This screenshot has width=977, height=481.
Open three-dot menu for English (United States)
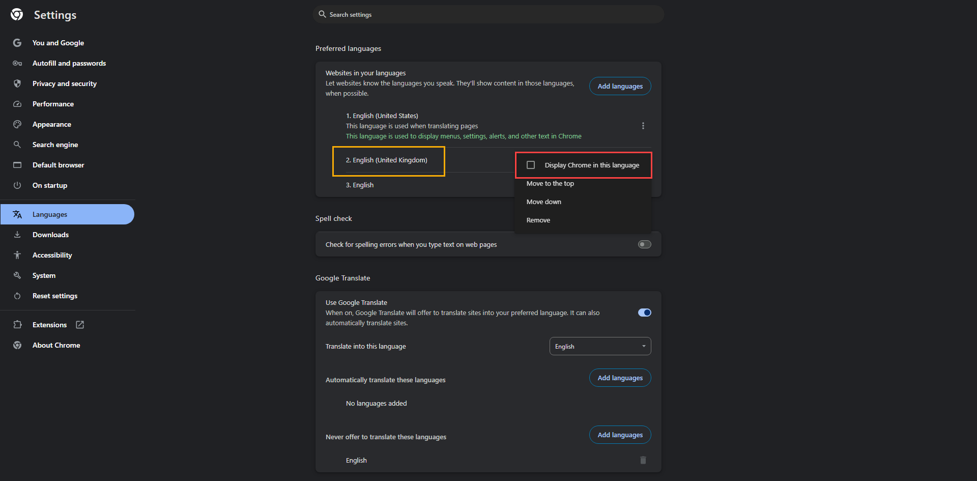[x=643, y=126]
